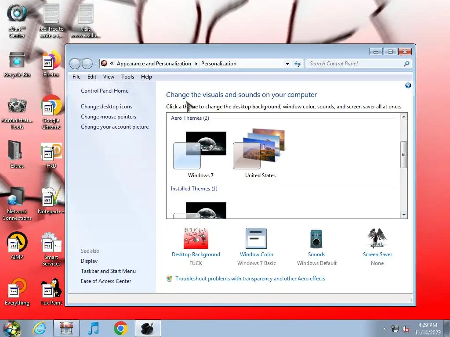Click the search magnifier icon

406,64
